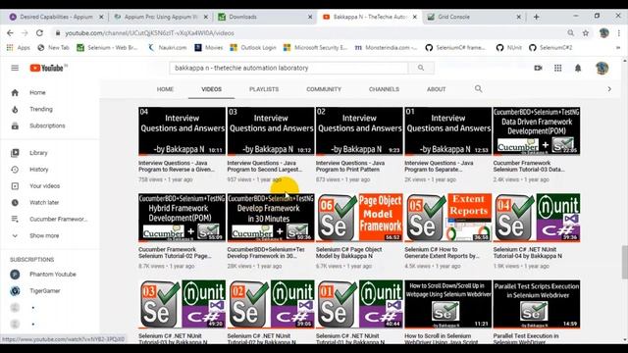Screen dimensions: 628x353
Task: Open Chrome three-dot menu
Action: click(619, 33)
